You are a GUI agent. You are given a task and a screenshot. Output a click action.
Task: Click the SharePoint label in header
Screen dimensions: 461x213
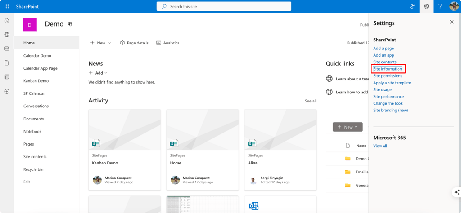[27, 6]
